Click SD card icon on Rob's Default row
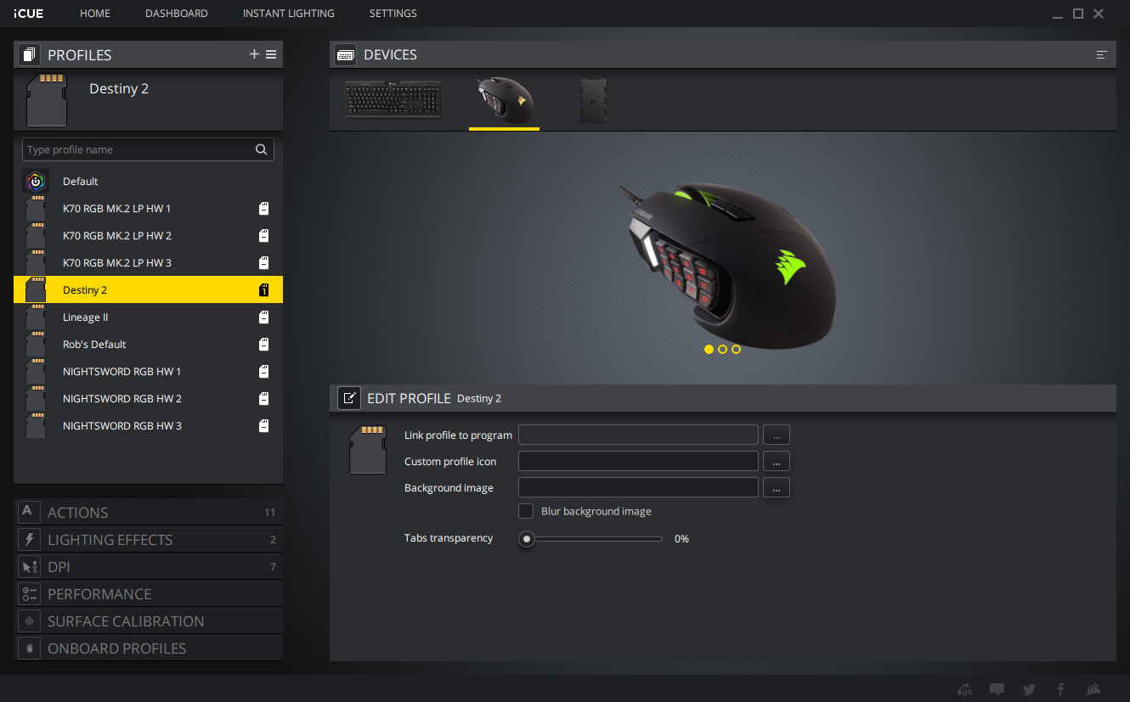The image size is (1130, 702). point(264,344)
